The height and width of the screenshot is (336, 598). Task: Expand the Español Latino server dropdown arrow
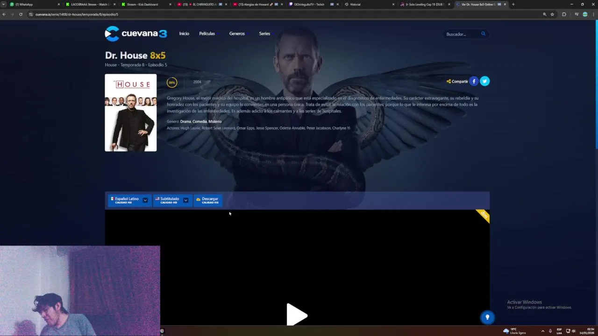(145, 200)
